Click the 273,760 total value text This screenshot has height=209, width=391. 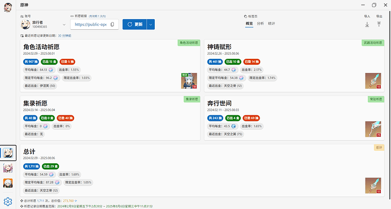[x=69, y=201]
